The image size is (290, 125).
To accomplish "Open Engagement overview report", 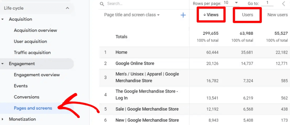I will 37,75.
